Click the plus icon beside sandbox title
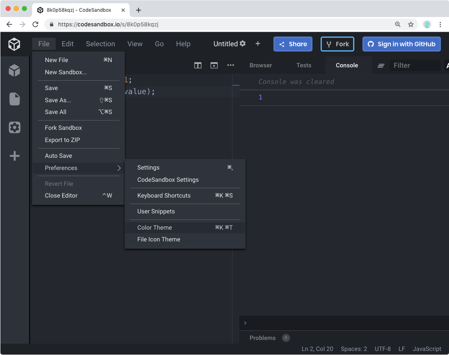Image resolution: width=449 pixels, height=355 pixels. pyautogui.click(x=258, y=43)
